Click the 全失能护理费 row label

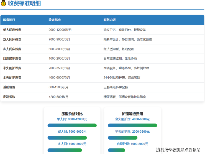[12, 78]
